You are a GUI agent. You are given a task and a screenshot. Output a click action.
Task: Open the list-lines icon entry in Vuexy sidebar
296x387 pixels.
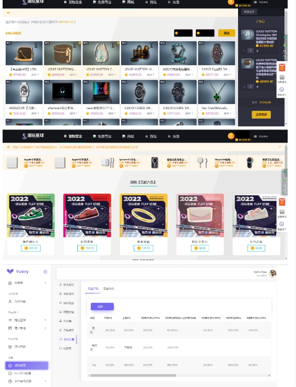point(10,320)
